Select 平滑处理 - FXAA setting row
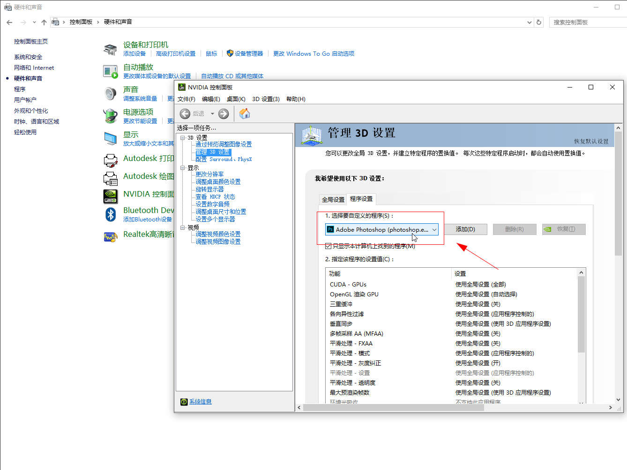 pyautogui.click(x=451, y=344)
